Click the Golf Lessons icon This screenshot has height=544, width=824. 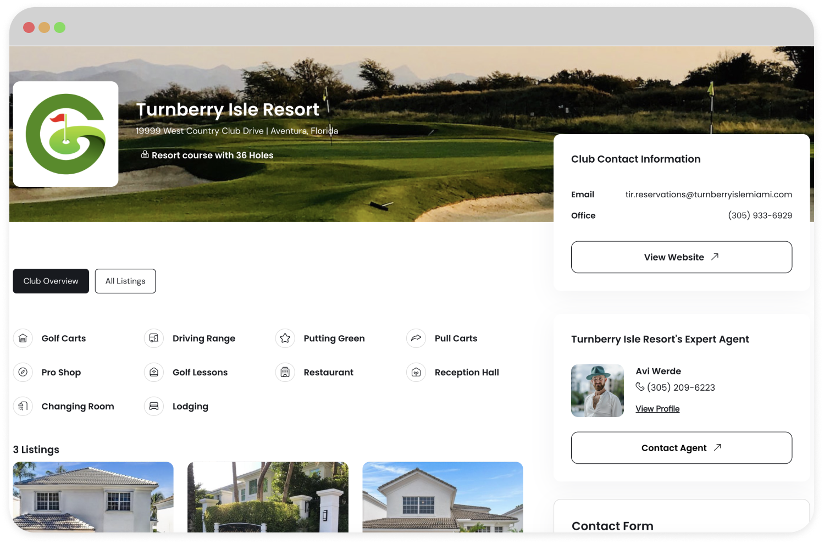tap(154, 373)
